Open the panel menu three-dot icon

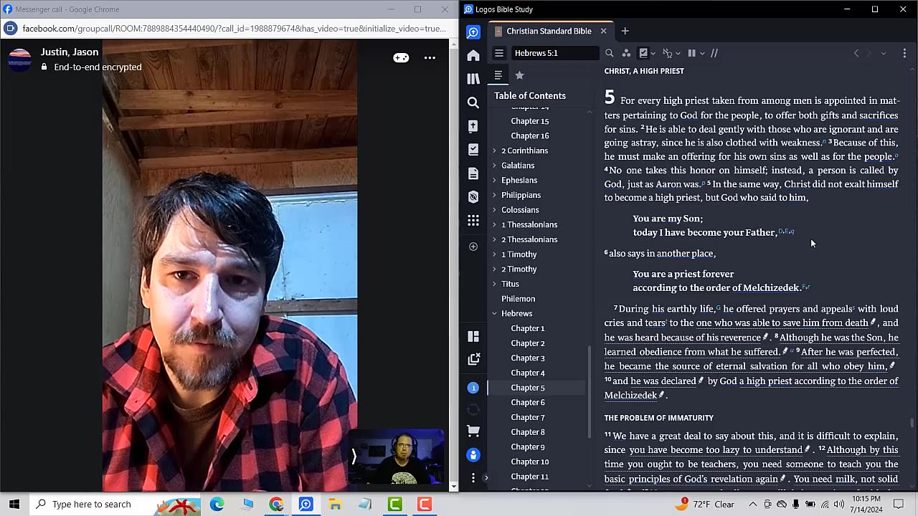904,53
